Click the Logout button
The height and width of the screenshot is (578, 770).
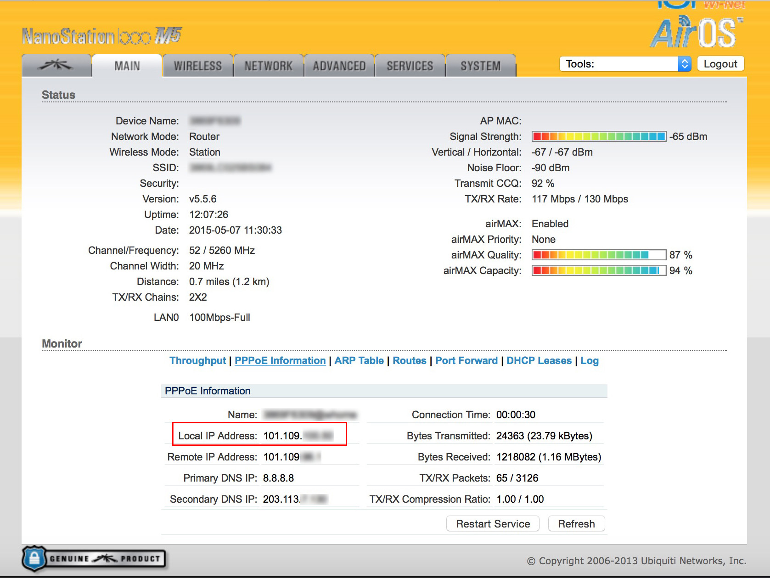[720, 64]
